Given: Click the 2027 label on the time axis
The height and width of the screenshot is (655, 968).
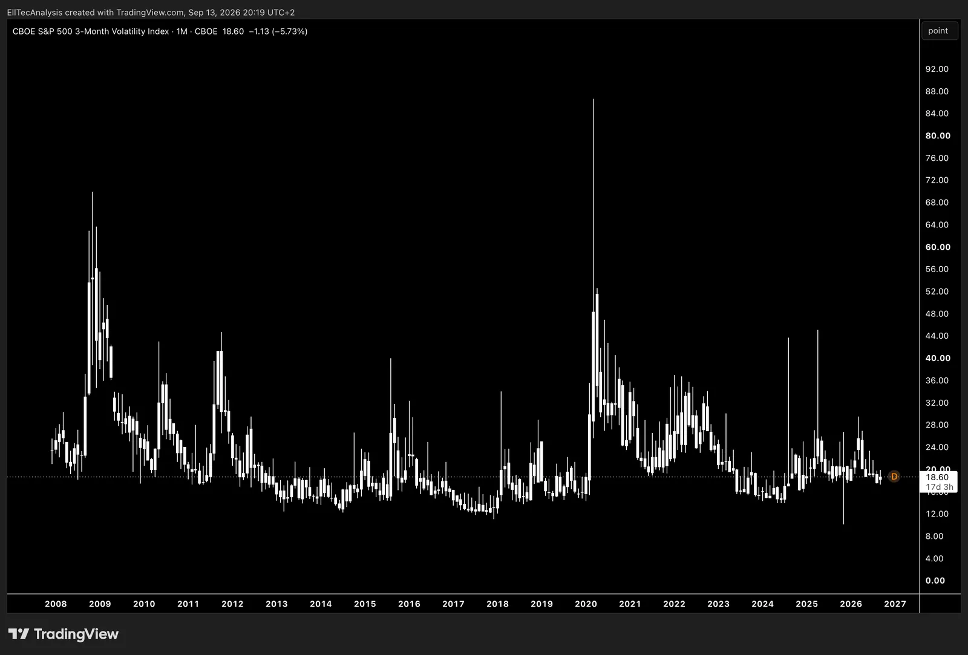Looking at the screenshot, I should click(895, 604).
